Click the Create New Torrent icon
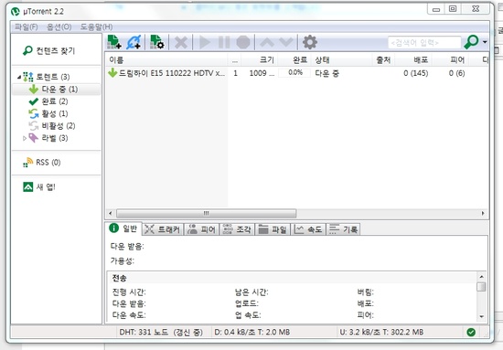Viewport: 503px width, 350px height. pos(157,42)
